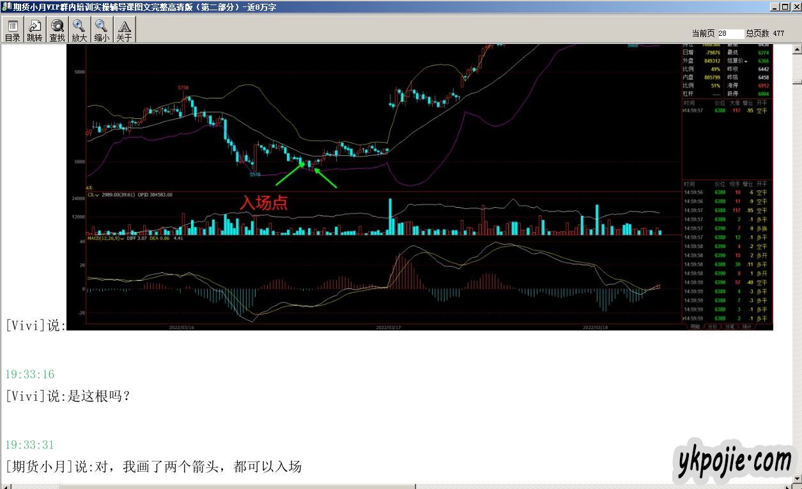Open the 关于 about dialog
This screenshot has height=489, width=802.
pyautogui.click(x=124, y=30)
